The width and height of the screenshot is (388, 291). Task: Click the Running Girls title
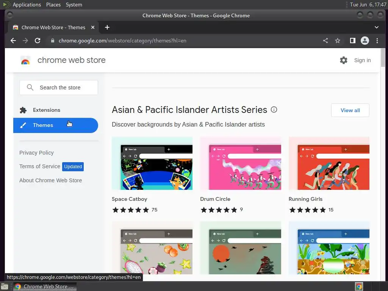point(306,199)
